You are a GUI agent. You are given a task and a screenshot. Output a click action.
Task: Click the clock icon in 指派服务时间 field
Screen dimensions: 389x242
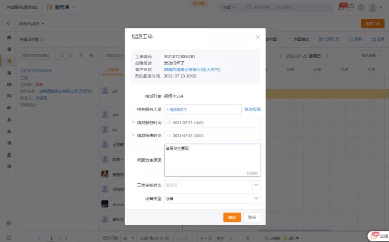(169, 122)
